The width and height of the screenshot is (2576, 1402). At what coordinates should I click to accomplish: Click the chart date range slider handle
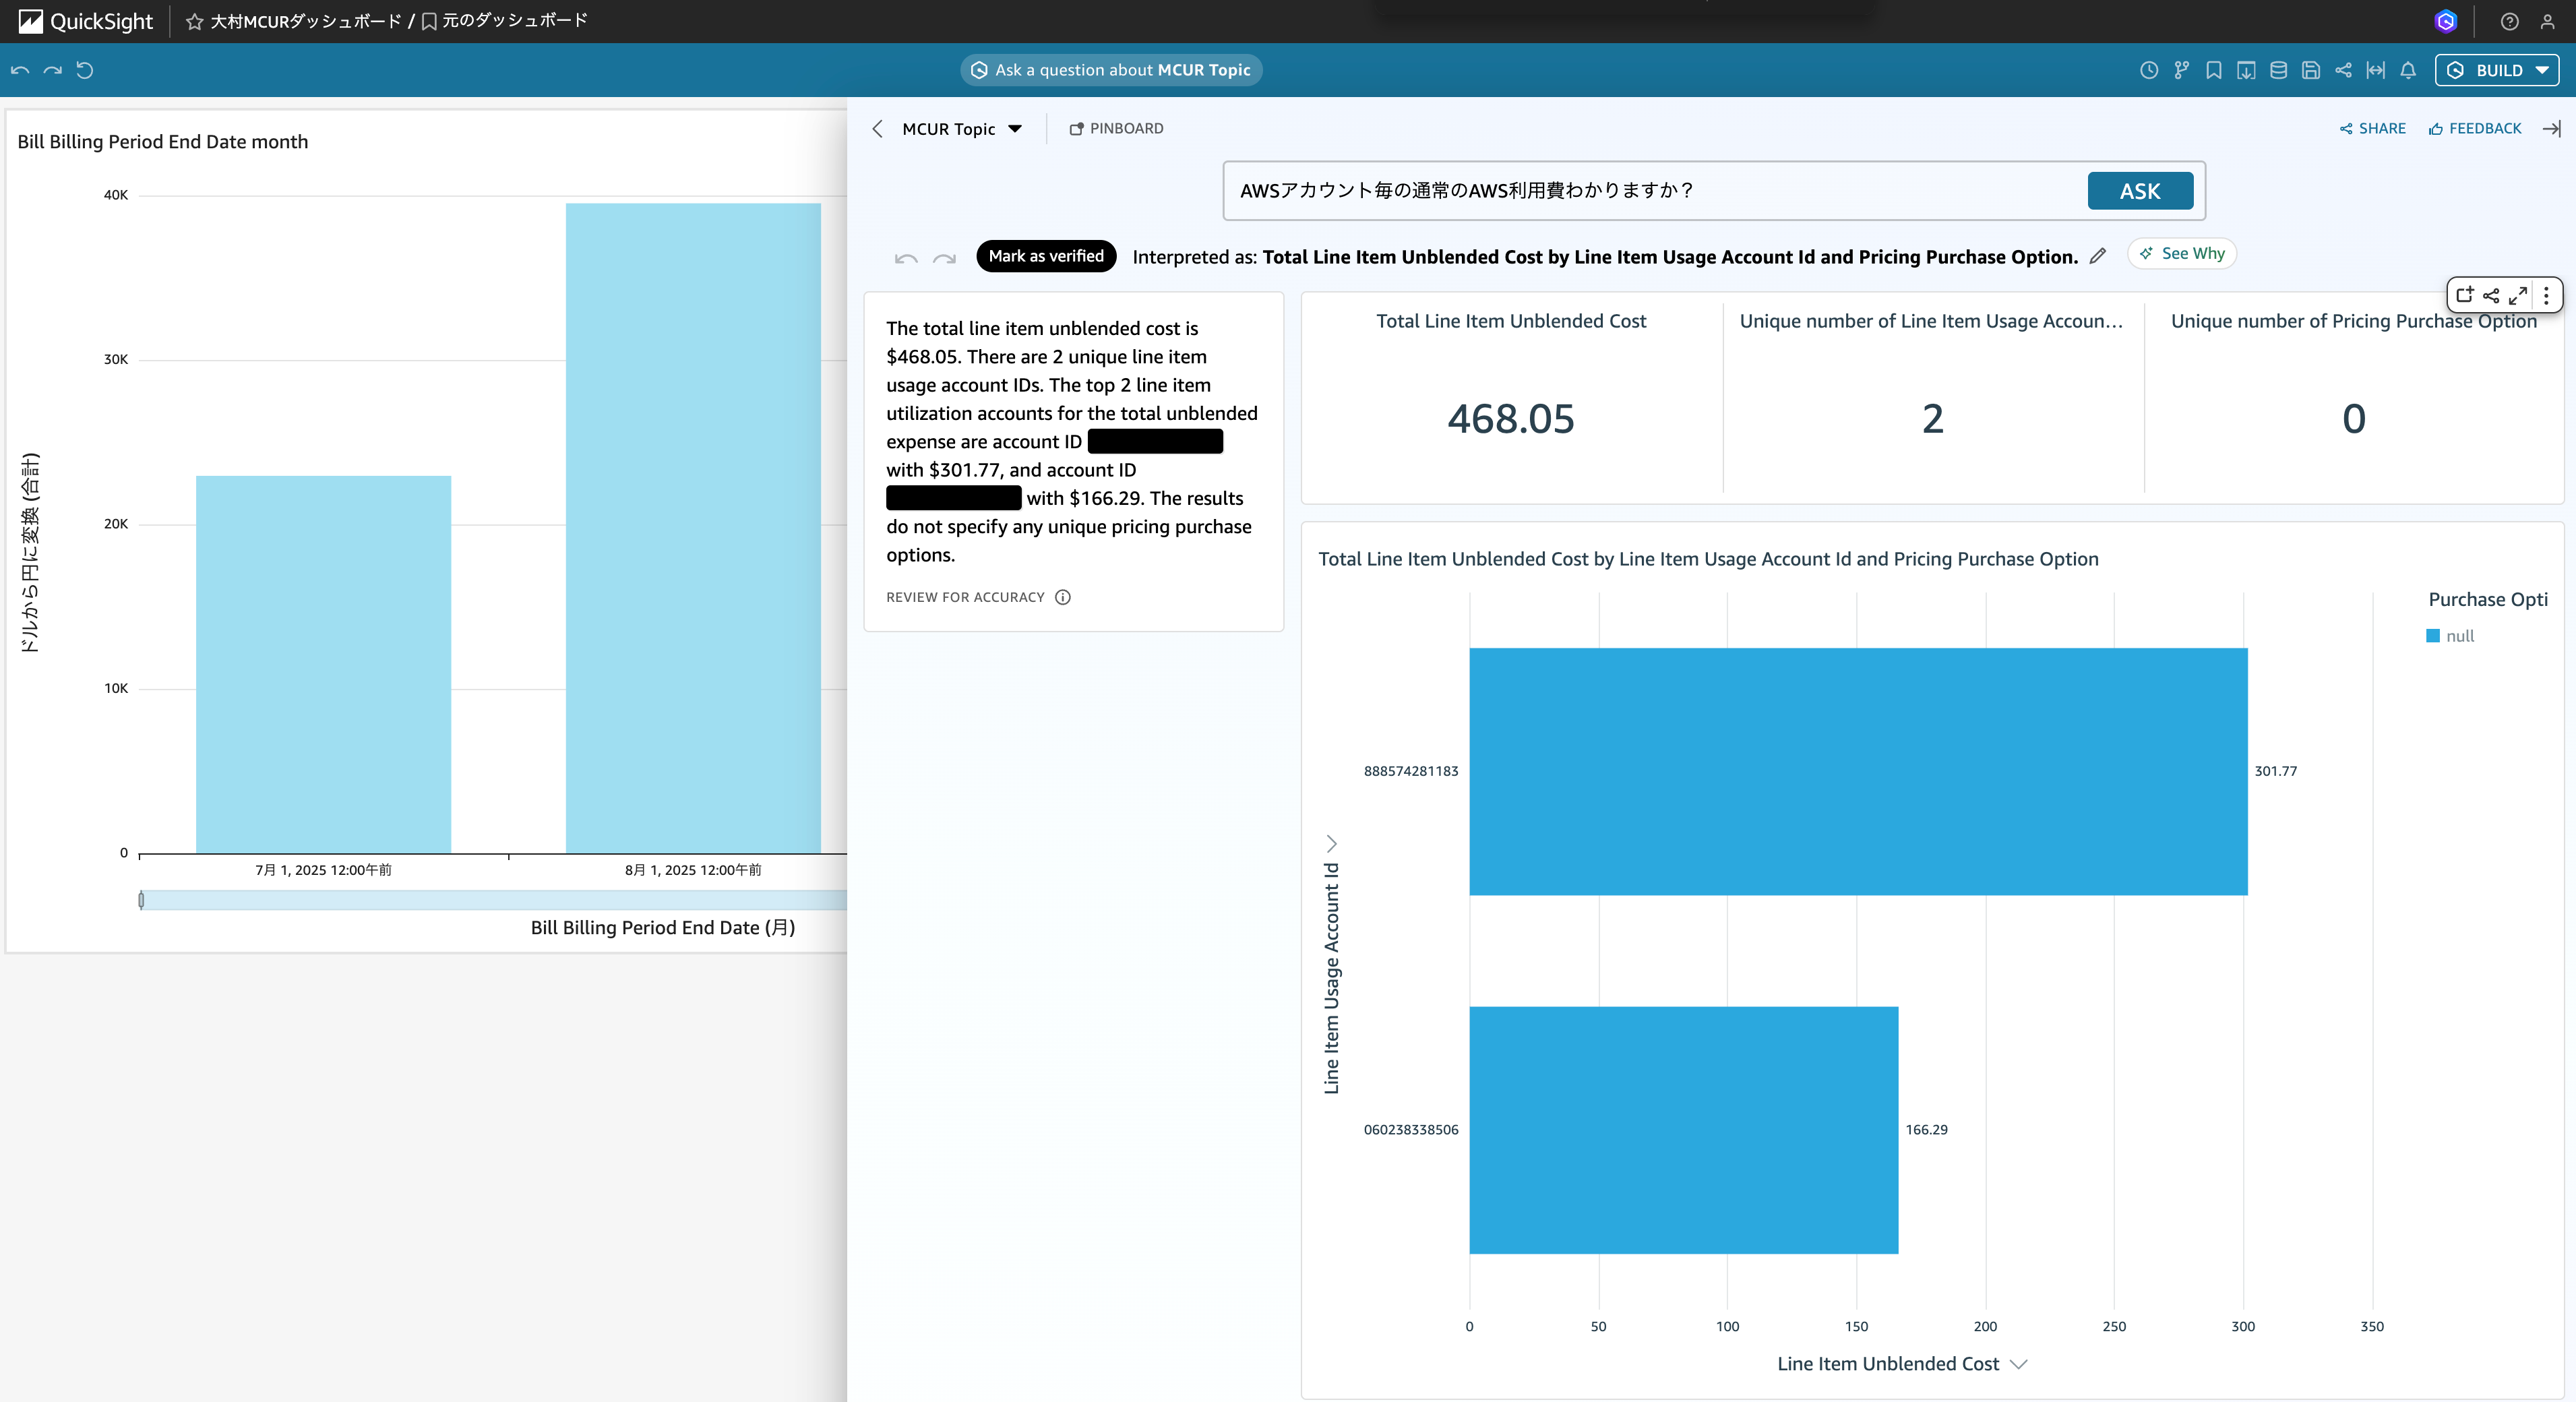(x=141, y=900)
